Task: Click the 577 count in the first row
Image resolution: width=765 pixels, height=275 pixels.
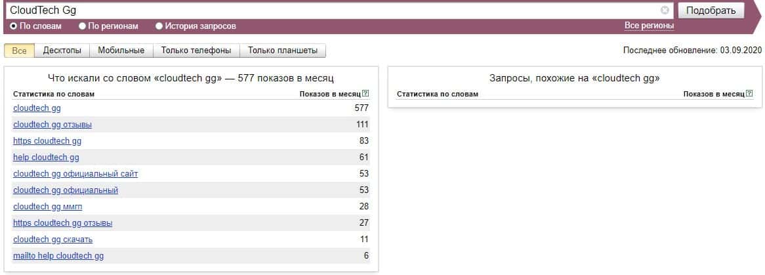Action: coord(362,108)
